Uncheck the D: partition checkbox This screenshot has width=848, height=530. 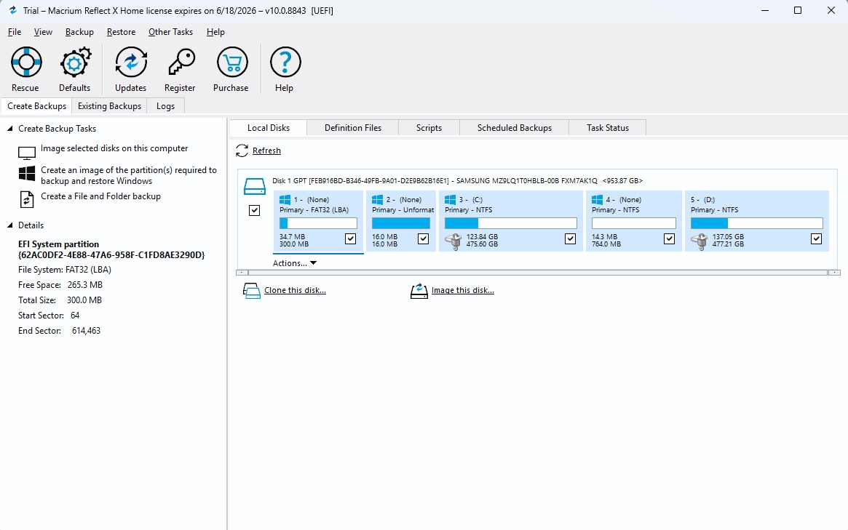point(817,238)
